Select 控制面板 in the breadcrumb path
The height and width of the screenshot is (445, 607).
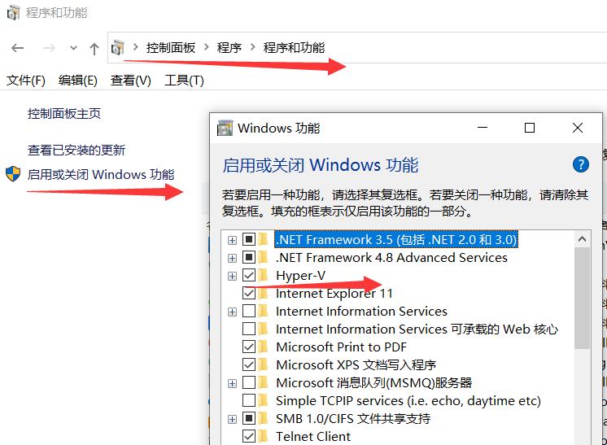point(171,48)
